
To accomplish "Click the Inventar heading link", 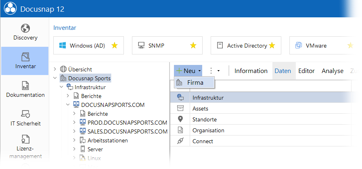I will tap(65, 28).
